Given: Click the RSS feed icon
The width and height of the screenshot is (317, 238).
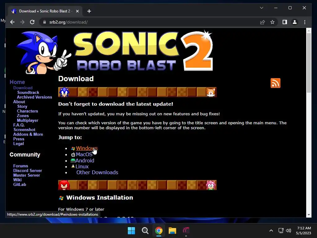Looking at the screenshot, I should [275, 83].
